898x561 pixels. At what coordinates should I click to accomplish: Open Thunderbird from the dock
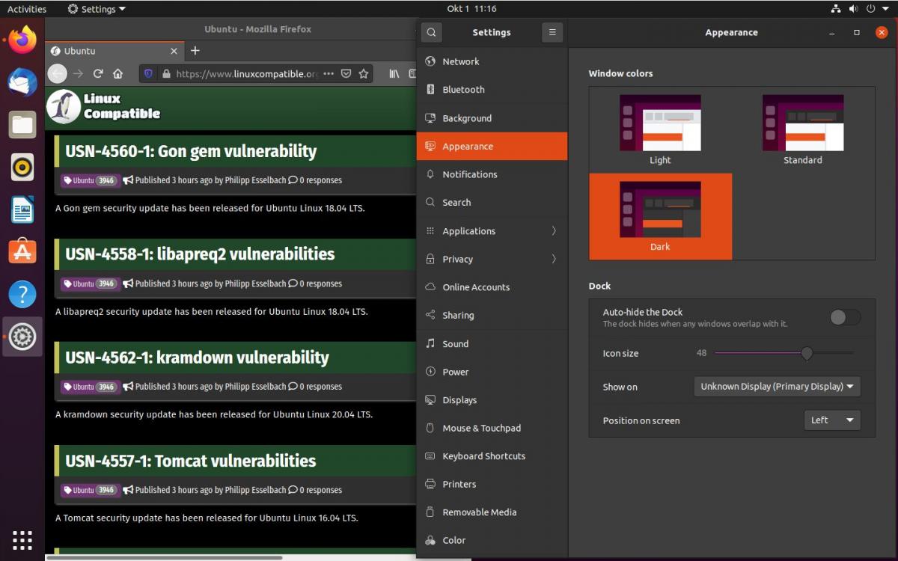pos(22,82)
